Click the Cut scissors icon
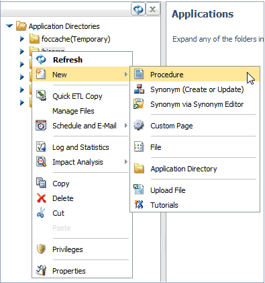 [41, 213]
